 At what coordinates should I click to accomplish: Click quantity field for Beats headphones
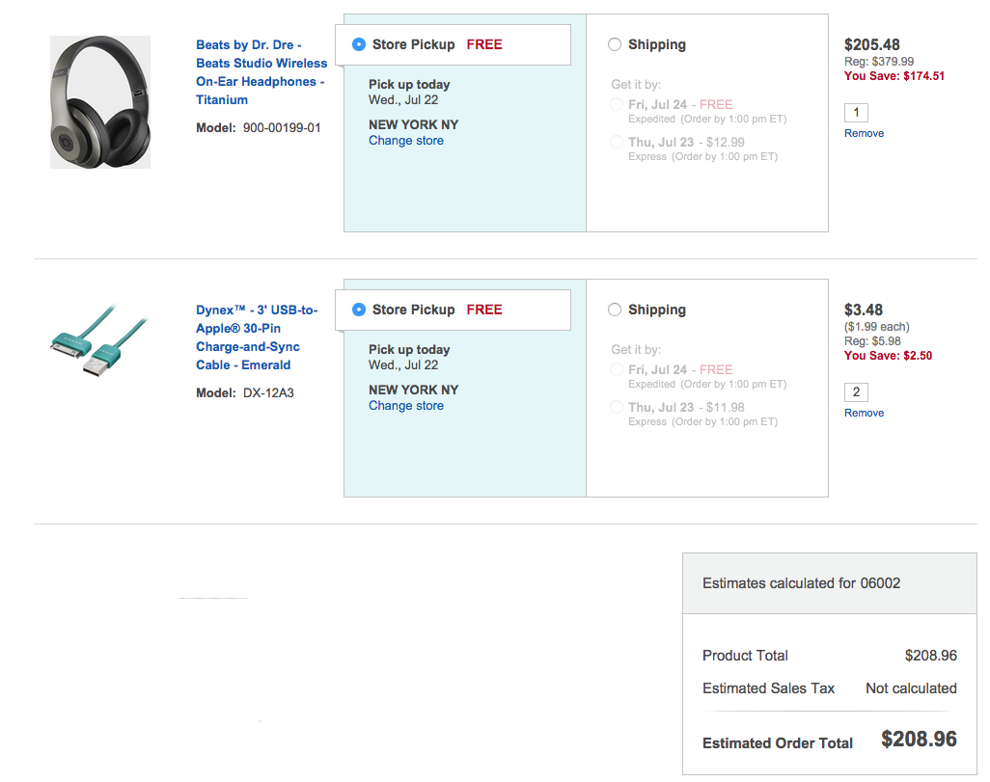856,112
